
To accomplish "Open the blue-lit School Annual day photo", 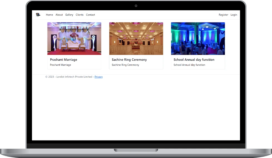I will [x=198, y=39].
